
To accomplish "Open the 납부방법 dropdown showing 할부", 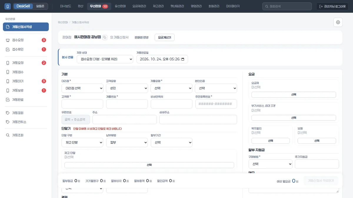I will click(127, 143).
